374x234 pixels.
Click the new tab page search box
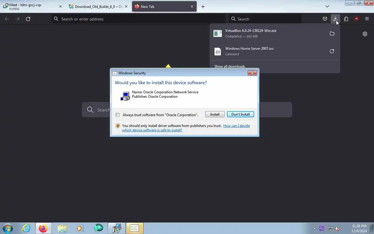tap(187, 110)
